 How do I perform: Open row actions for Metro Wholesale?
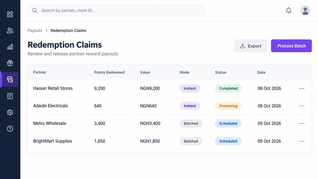click(x=302, y=124)
